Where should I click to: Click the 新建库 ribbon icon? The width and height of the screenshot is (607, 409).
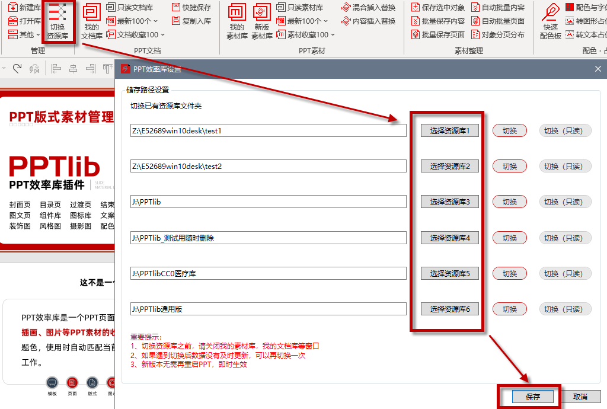pyautogui.click(x=13, y=7)
